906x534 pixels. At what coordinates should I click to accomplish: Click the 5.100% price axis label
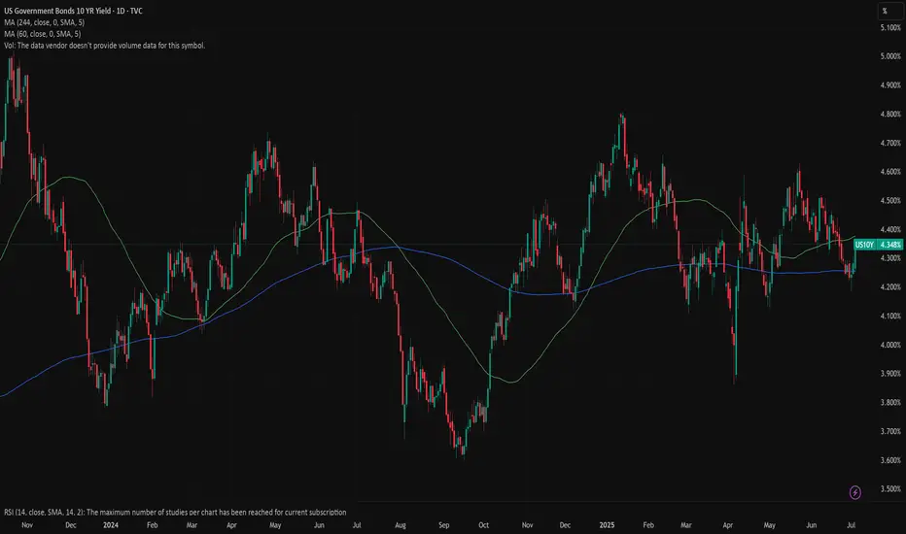click(890, 28)
